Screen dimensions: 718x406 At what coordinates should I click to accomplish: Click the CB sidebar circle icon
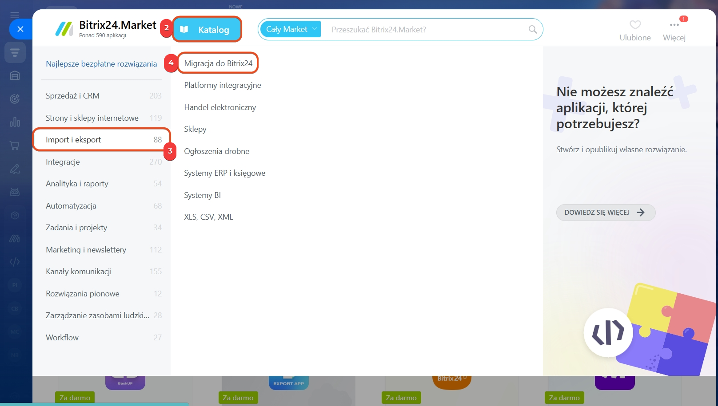[15, 308]
